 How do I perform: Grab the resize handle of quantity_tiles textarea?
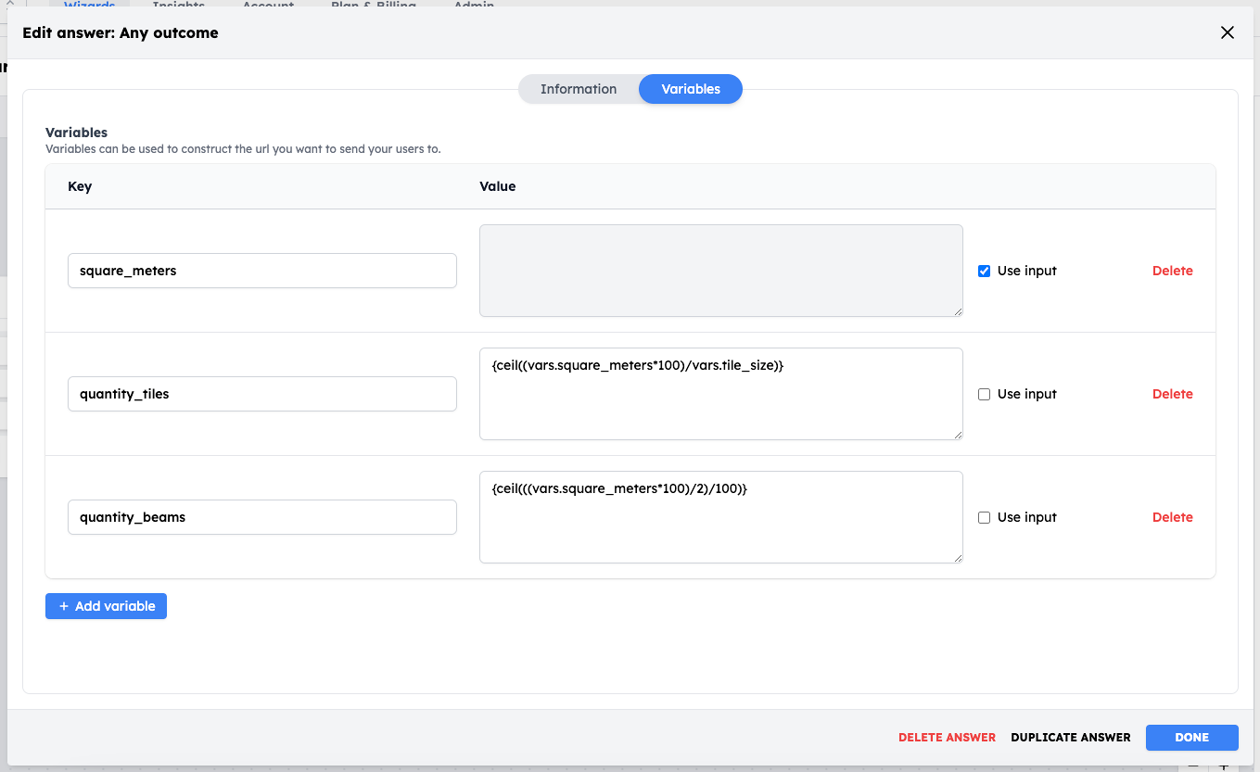click(957, 434)
